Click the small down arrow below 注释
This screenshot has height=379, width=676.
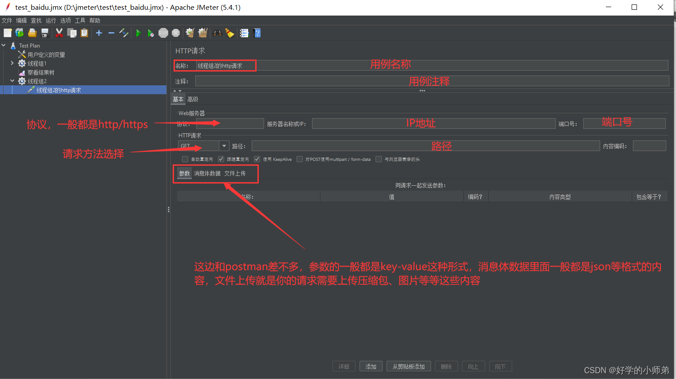(180, 91)
